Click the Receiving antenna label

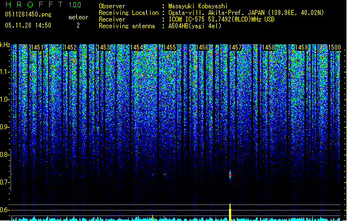tap(127, 26)
